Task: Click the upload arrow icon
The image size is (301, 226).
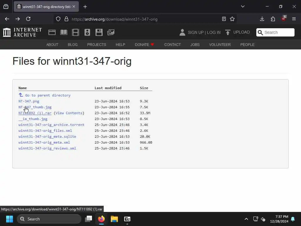Action: click(x=228, y=32)
